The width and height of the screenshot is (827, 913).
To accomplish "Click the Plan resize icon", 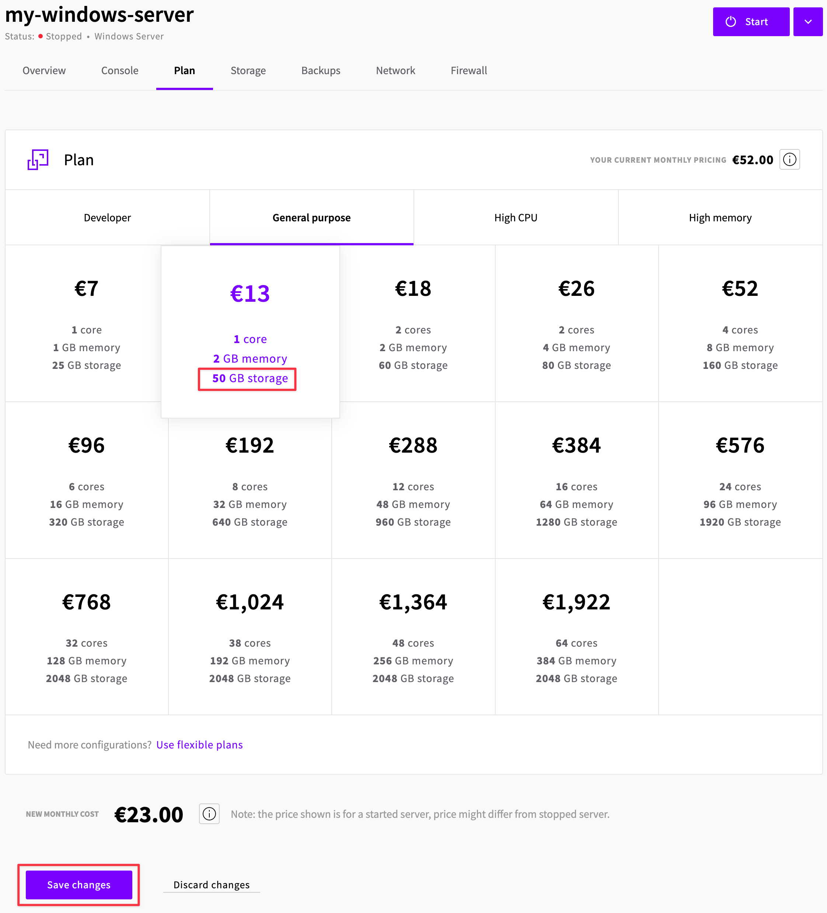I will pos(38,159).
